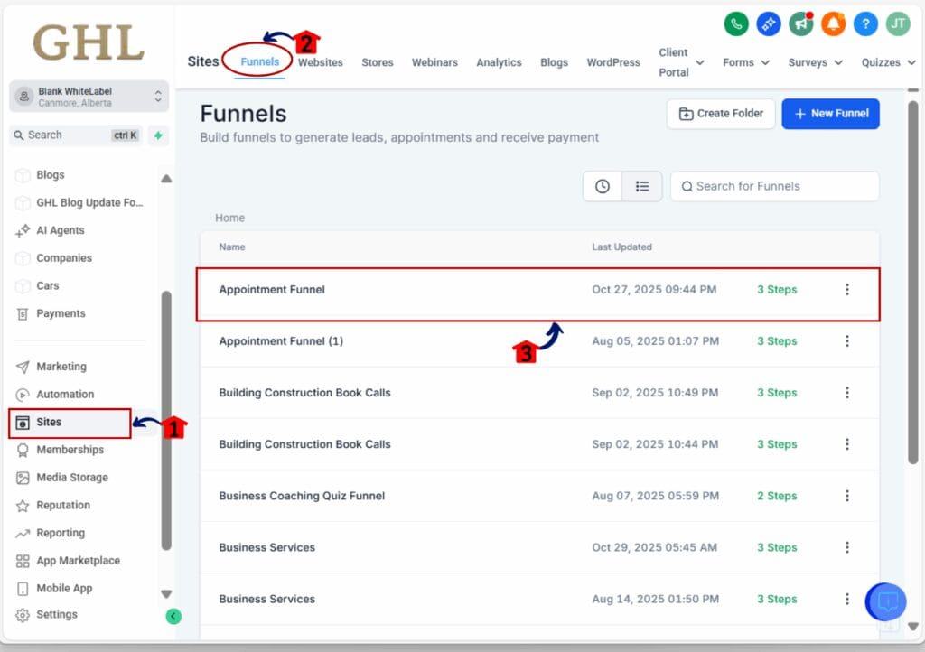Expand the Forms dropdown menu

point(745,62)
